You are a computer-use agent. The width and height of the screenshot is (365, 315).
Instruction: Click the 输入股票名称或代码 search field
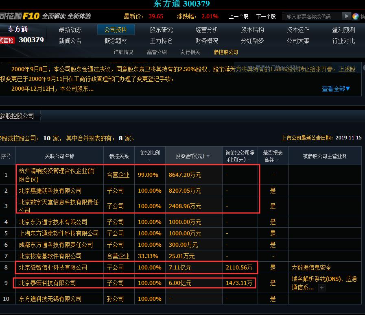point(313,17)
